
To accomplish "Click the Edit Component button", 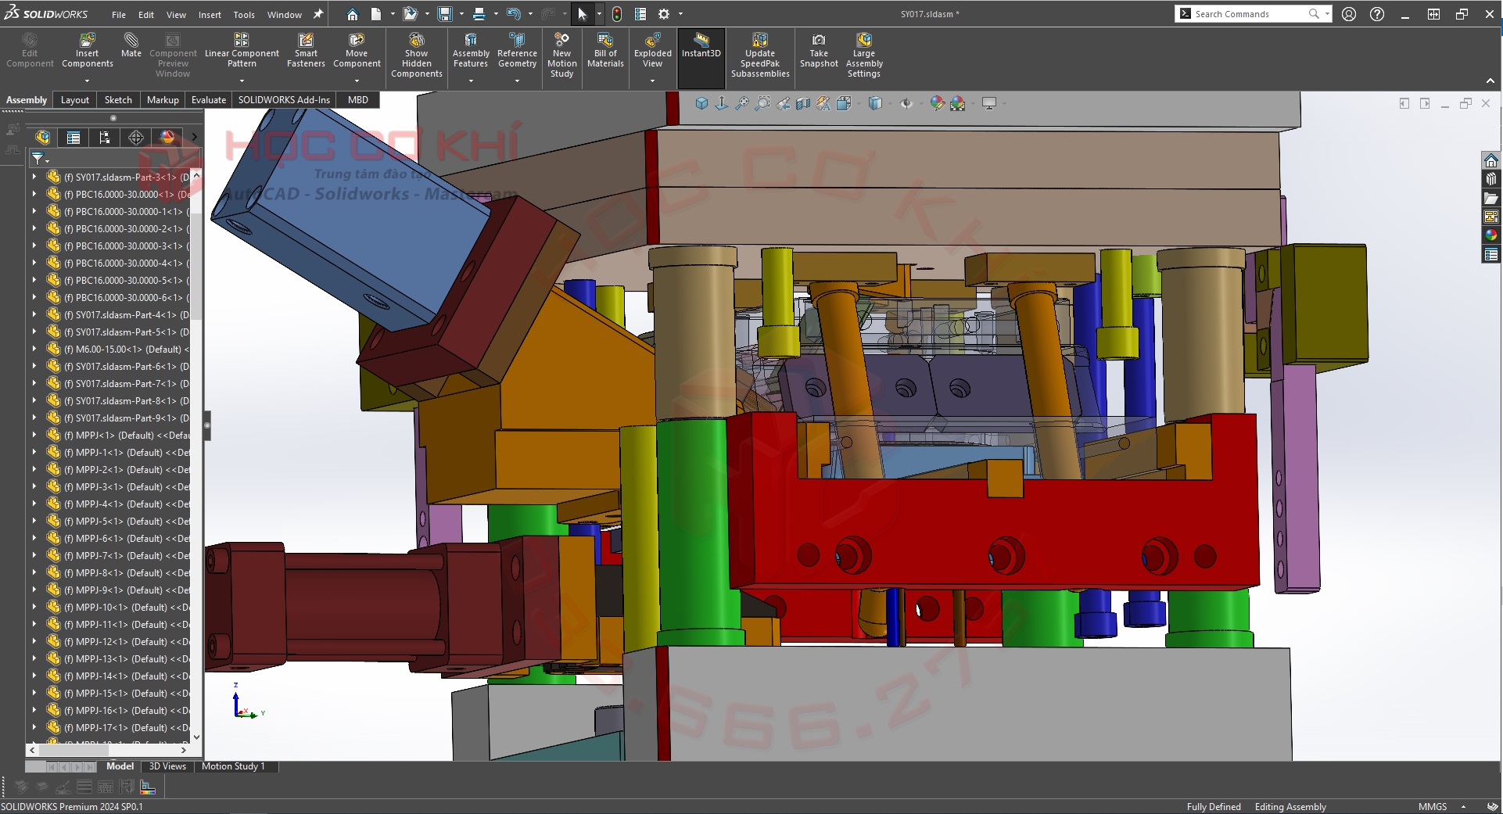I will (30, 50).
